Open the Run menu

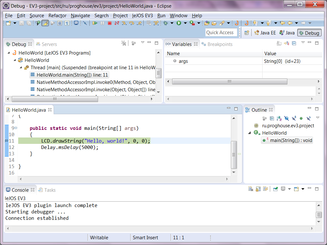[x=161, y=16]
